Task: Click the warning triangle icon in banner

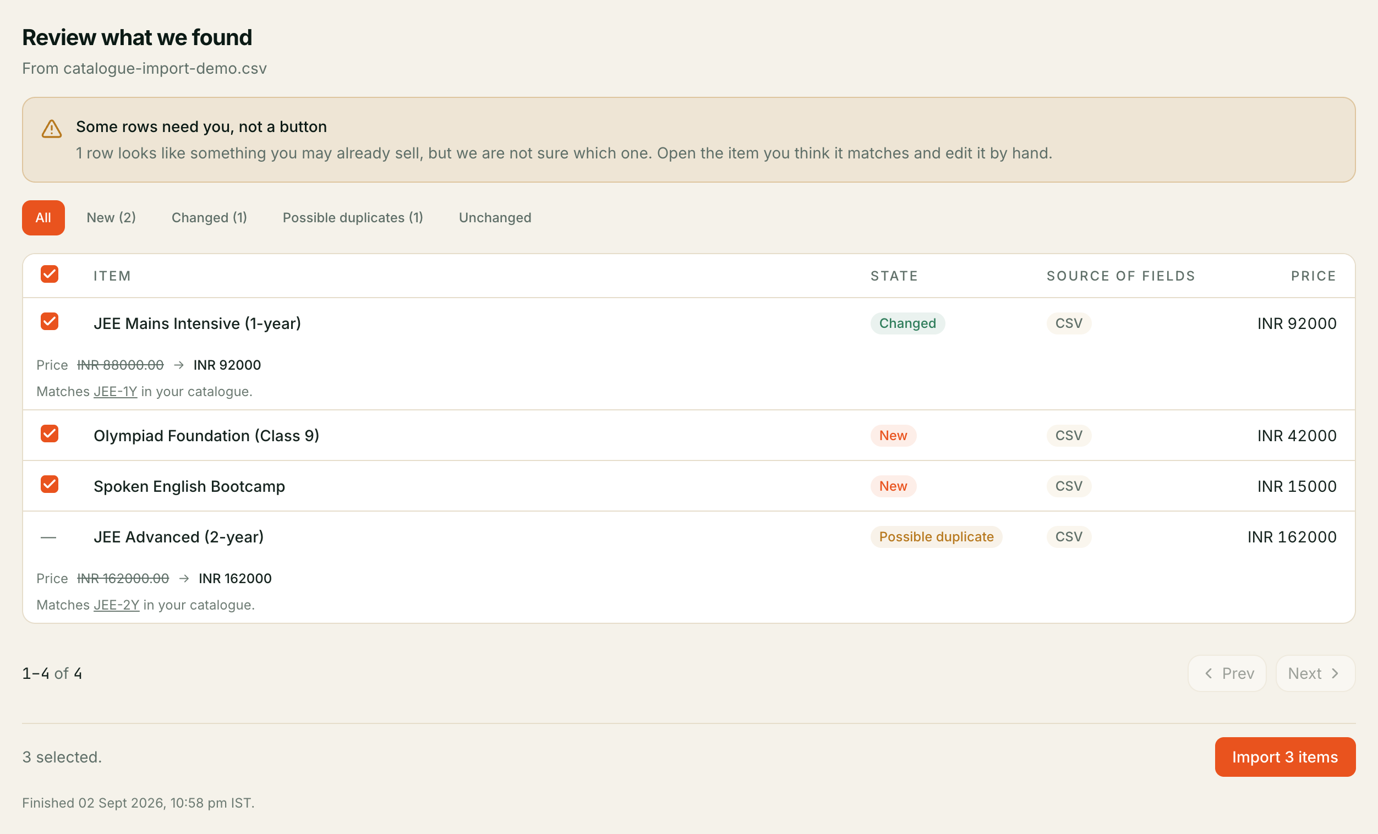Action: coord(51,129)
